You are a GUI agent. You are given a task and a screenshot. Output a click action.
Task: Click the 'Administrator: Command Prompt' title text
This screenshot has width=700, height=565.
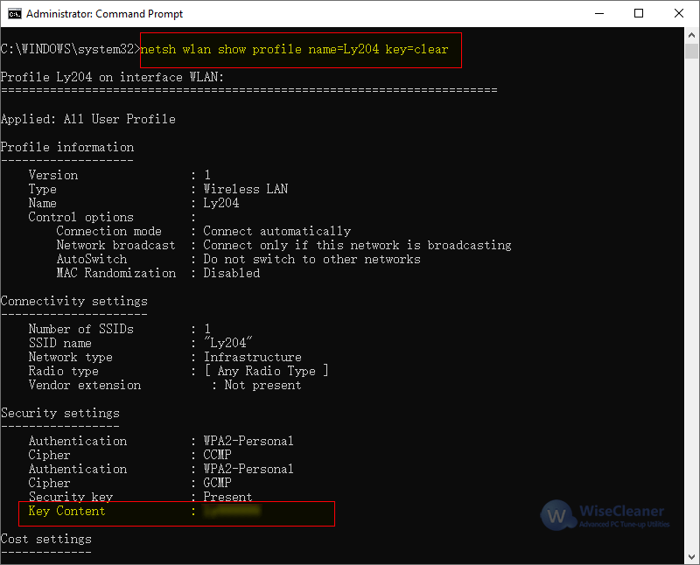pos(104,14)
